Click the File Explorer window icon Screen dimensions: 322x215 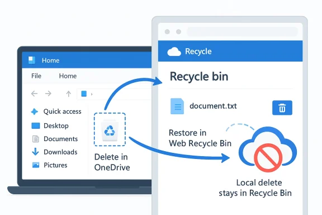(31, 60)
